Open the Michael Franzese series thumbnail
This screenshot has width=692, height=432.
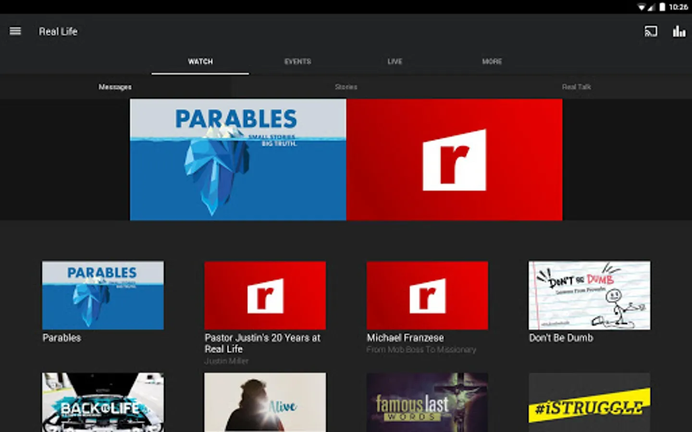427,295
